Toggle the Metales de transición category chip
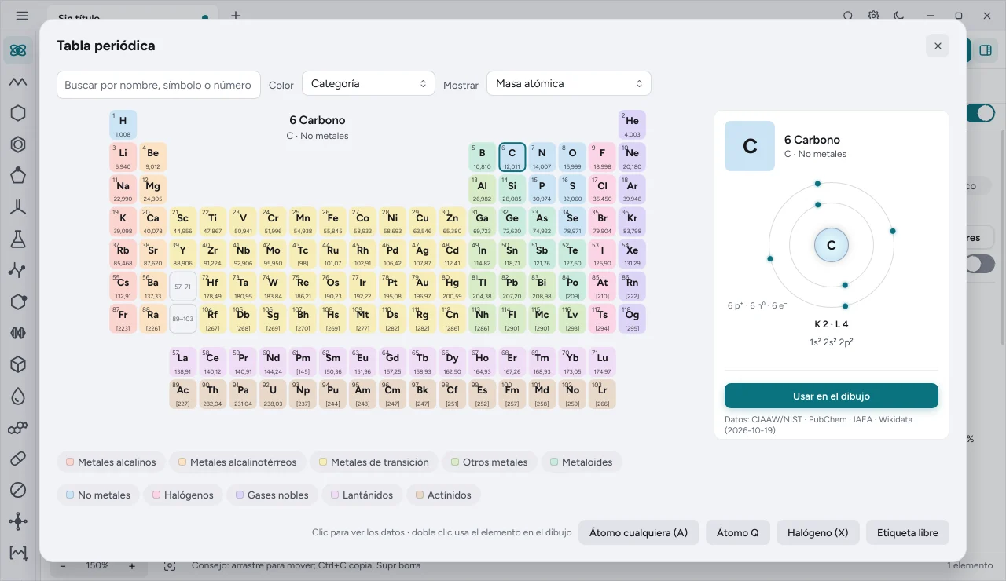The height and width of the screenshot is (581, 1006). [x=374, y=462]
